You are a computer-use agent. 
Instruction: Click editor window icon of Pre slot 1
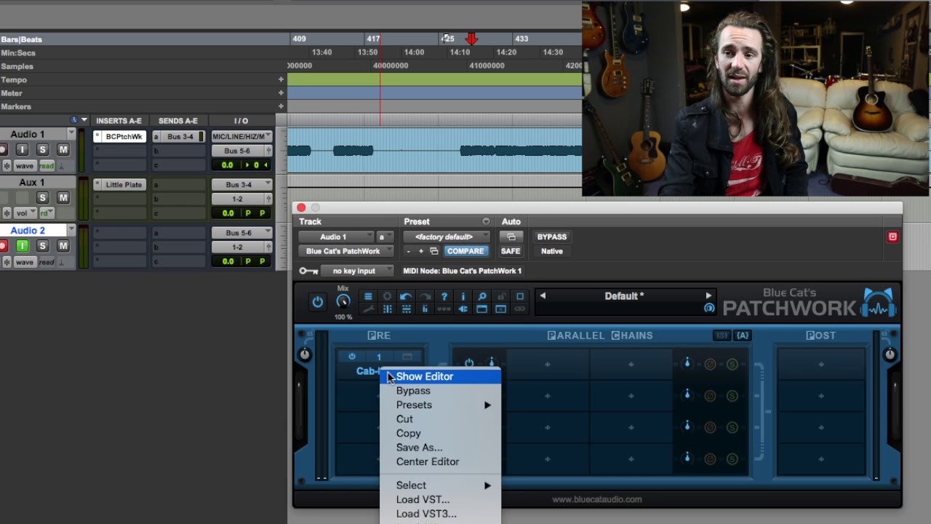(407, 357)
